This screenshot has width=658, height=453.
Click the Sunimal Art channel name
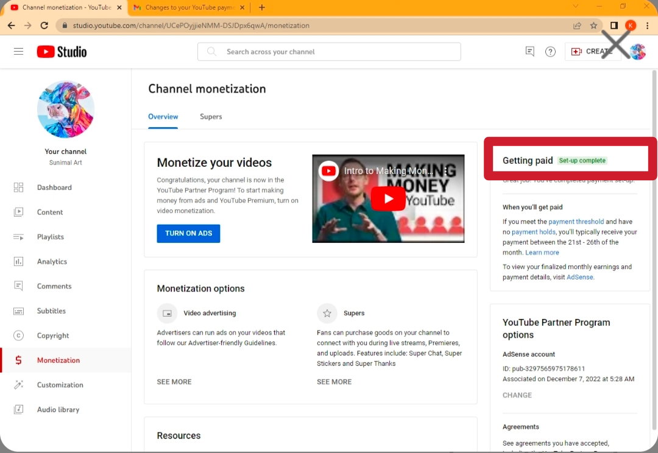click(x=65, y=163)
